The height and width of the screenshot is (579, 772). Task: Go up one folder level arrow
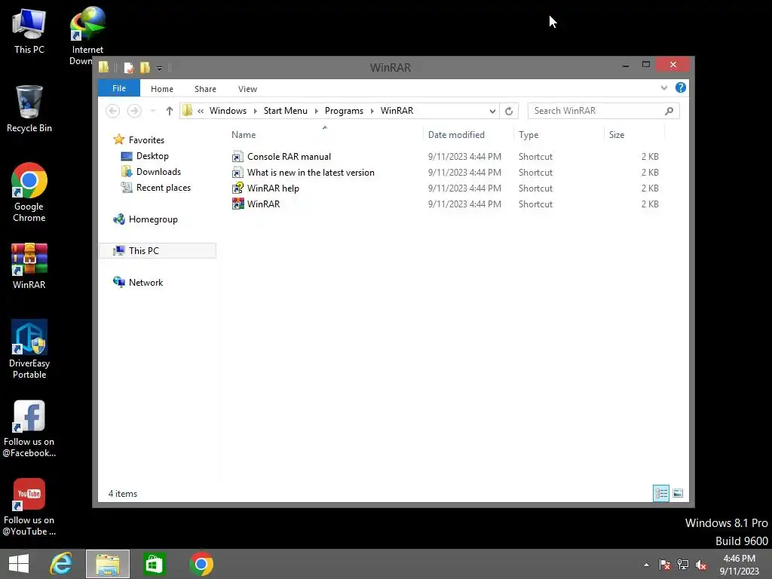(x=170, y=111)
